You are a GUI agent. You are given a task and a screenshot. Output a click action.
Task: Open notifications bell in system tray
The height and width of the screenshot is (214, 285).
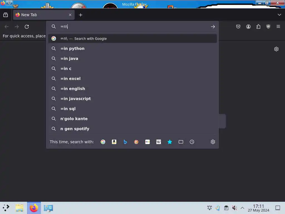pyautogui.click(x=209, y=208)
